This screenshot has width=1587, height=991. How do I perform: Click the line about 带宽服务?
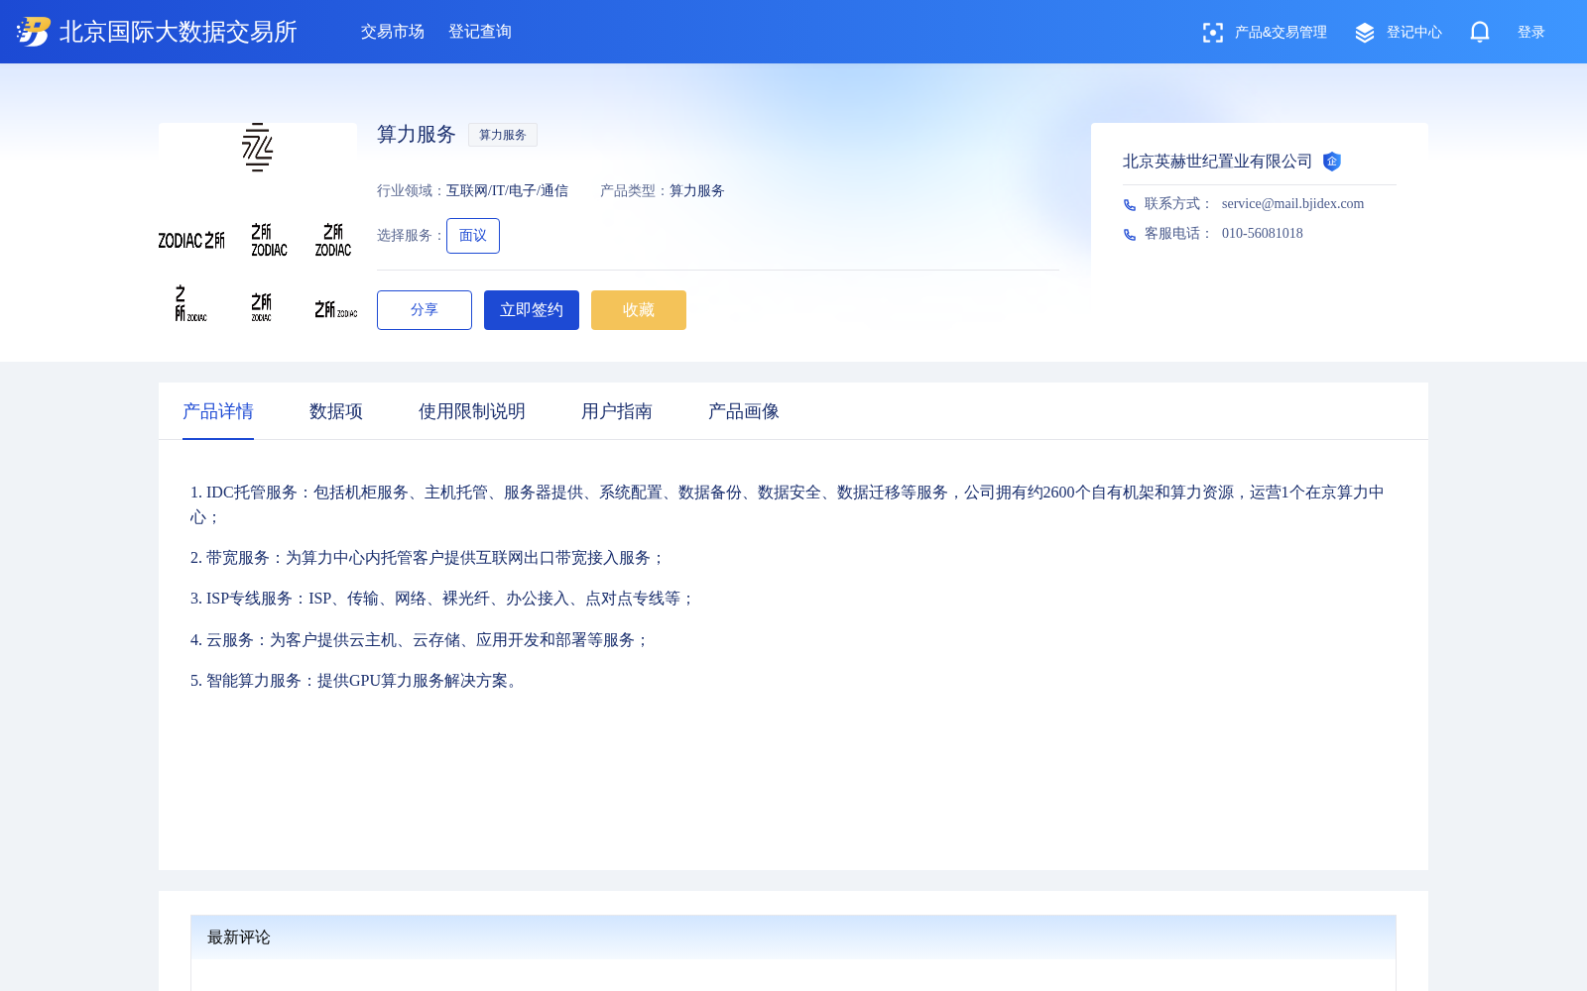coord(427,558)
